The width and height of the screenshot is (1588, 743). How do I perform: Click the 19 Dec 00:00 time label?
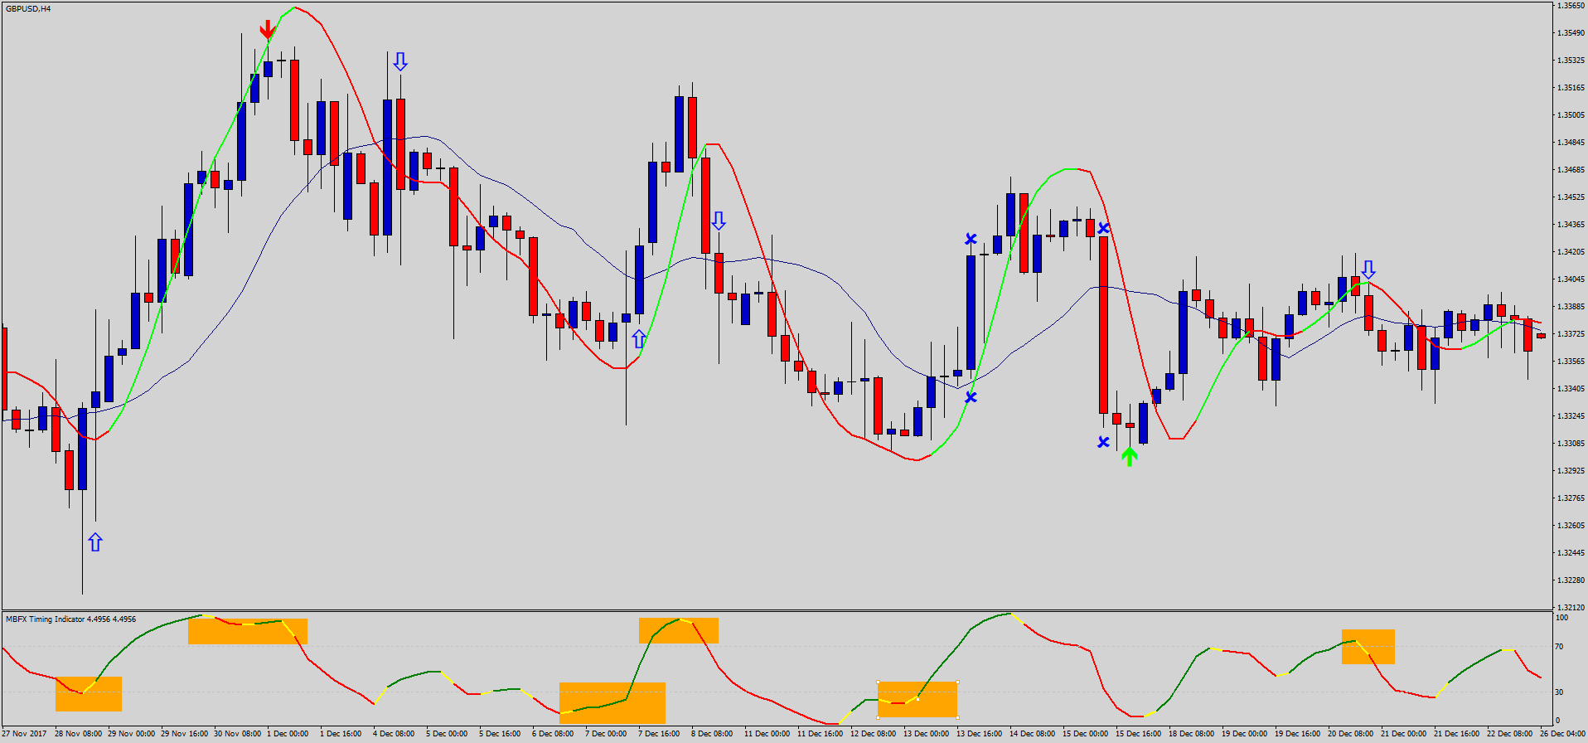point(1245,734)
